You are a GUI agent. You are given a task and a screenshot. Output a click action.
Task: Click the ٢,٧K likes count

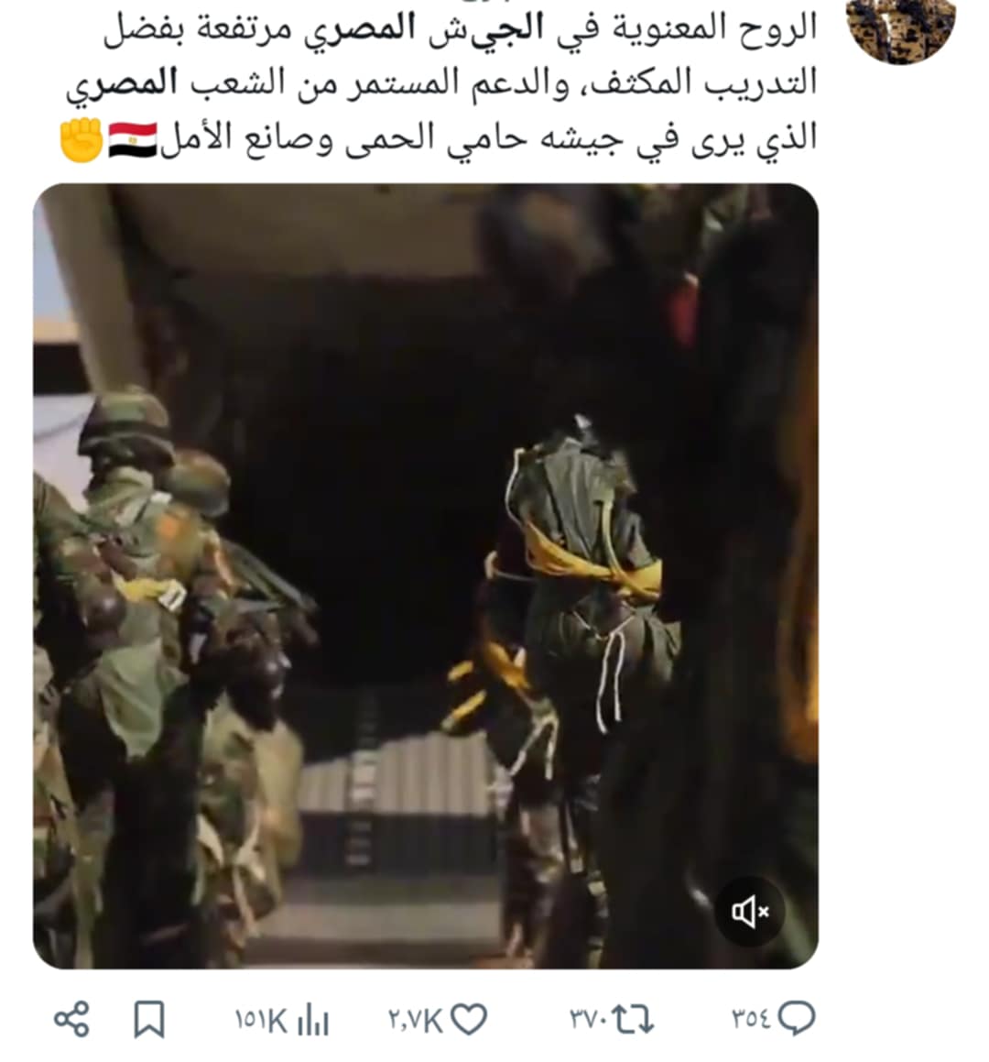click(416, 1020)
